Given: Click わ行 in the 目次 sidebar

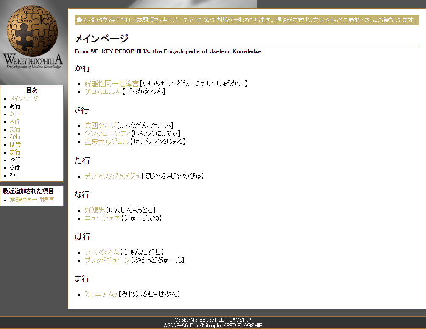Looking at the screenshot, I should pyautogui.click(x=15, y=175).
